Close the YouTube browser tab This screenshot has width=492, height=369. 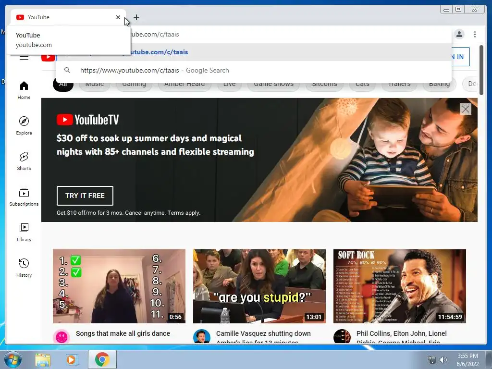pos(118,17)
